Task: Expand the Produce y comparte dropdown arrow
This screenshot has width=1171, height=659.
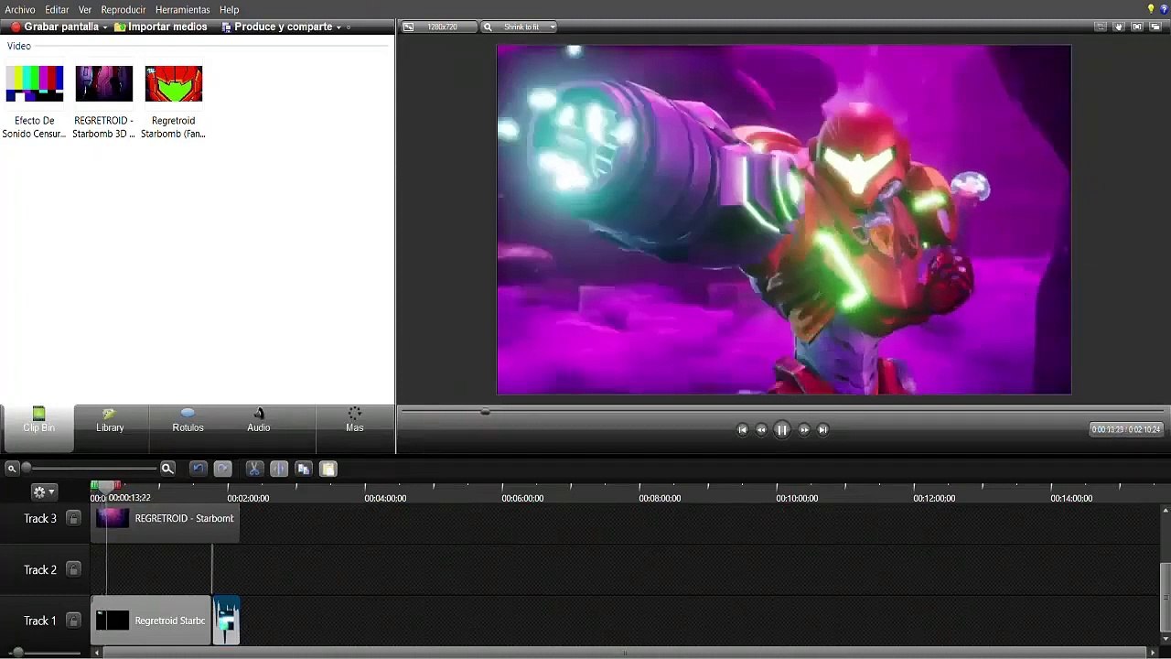Action: tap(338, 27)
